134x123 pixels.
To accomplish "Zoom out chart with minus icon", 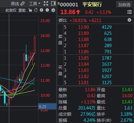I will coord(47,10).
